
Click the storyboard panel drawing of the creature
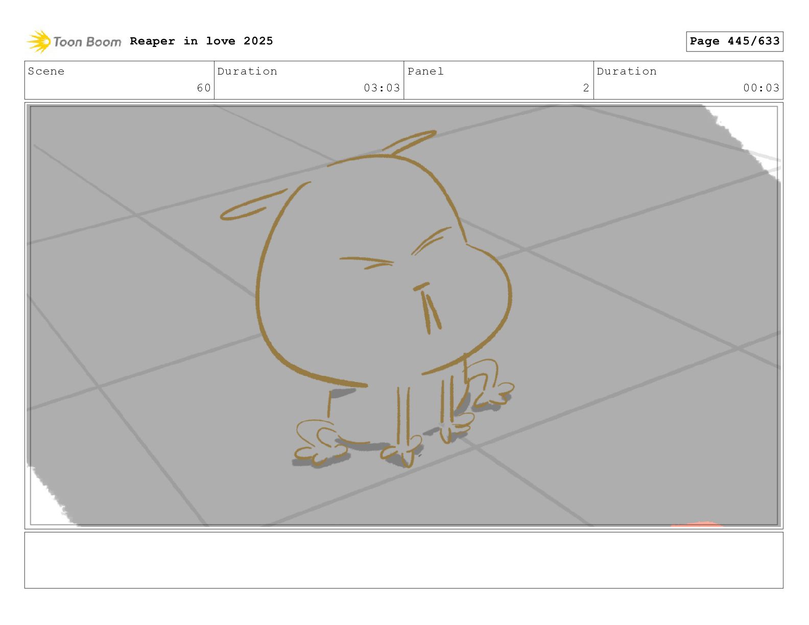click(x=403, y=316)
